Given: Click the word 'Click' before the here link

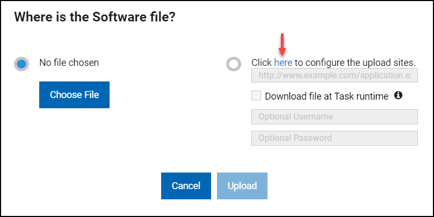Looking at the screenshot, I should 262,62.
